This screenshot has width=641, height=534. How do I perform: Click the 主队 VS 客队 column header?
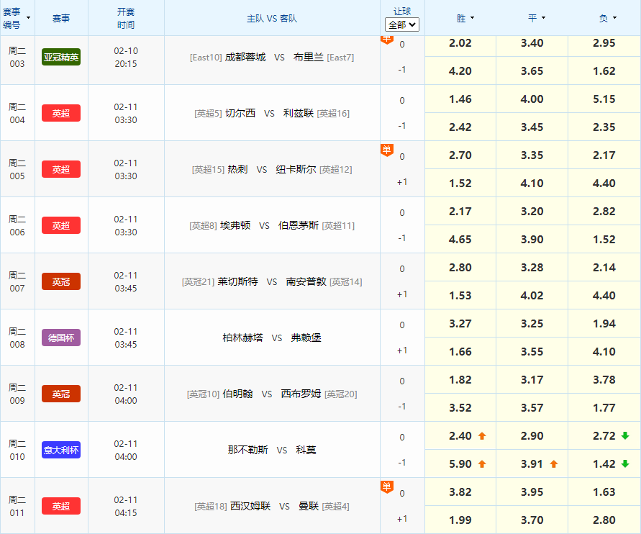coord(272,19)
